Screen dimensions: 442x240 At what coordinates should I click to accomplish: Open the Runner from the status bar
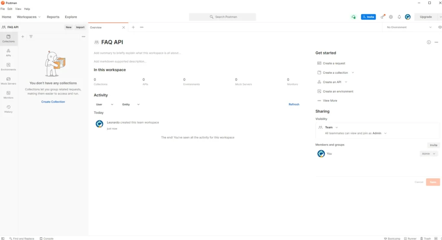point(410,239)
